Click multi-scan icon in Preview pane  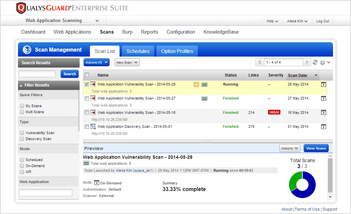(x=86, y=163)
